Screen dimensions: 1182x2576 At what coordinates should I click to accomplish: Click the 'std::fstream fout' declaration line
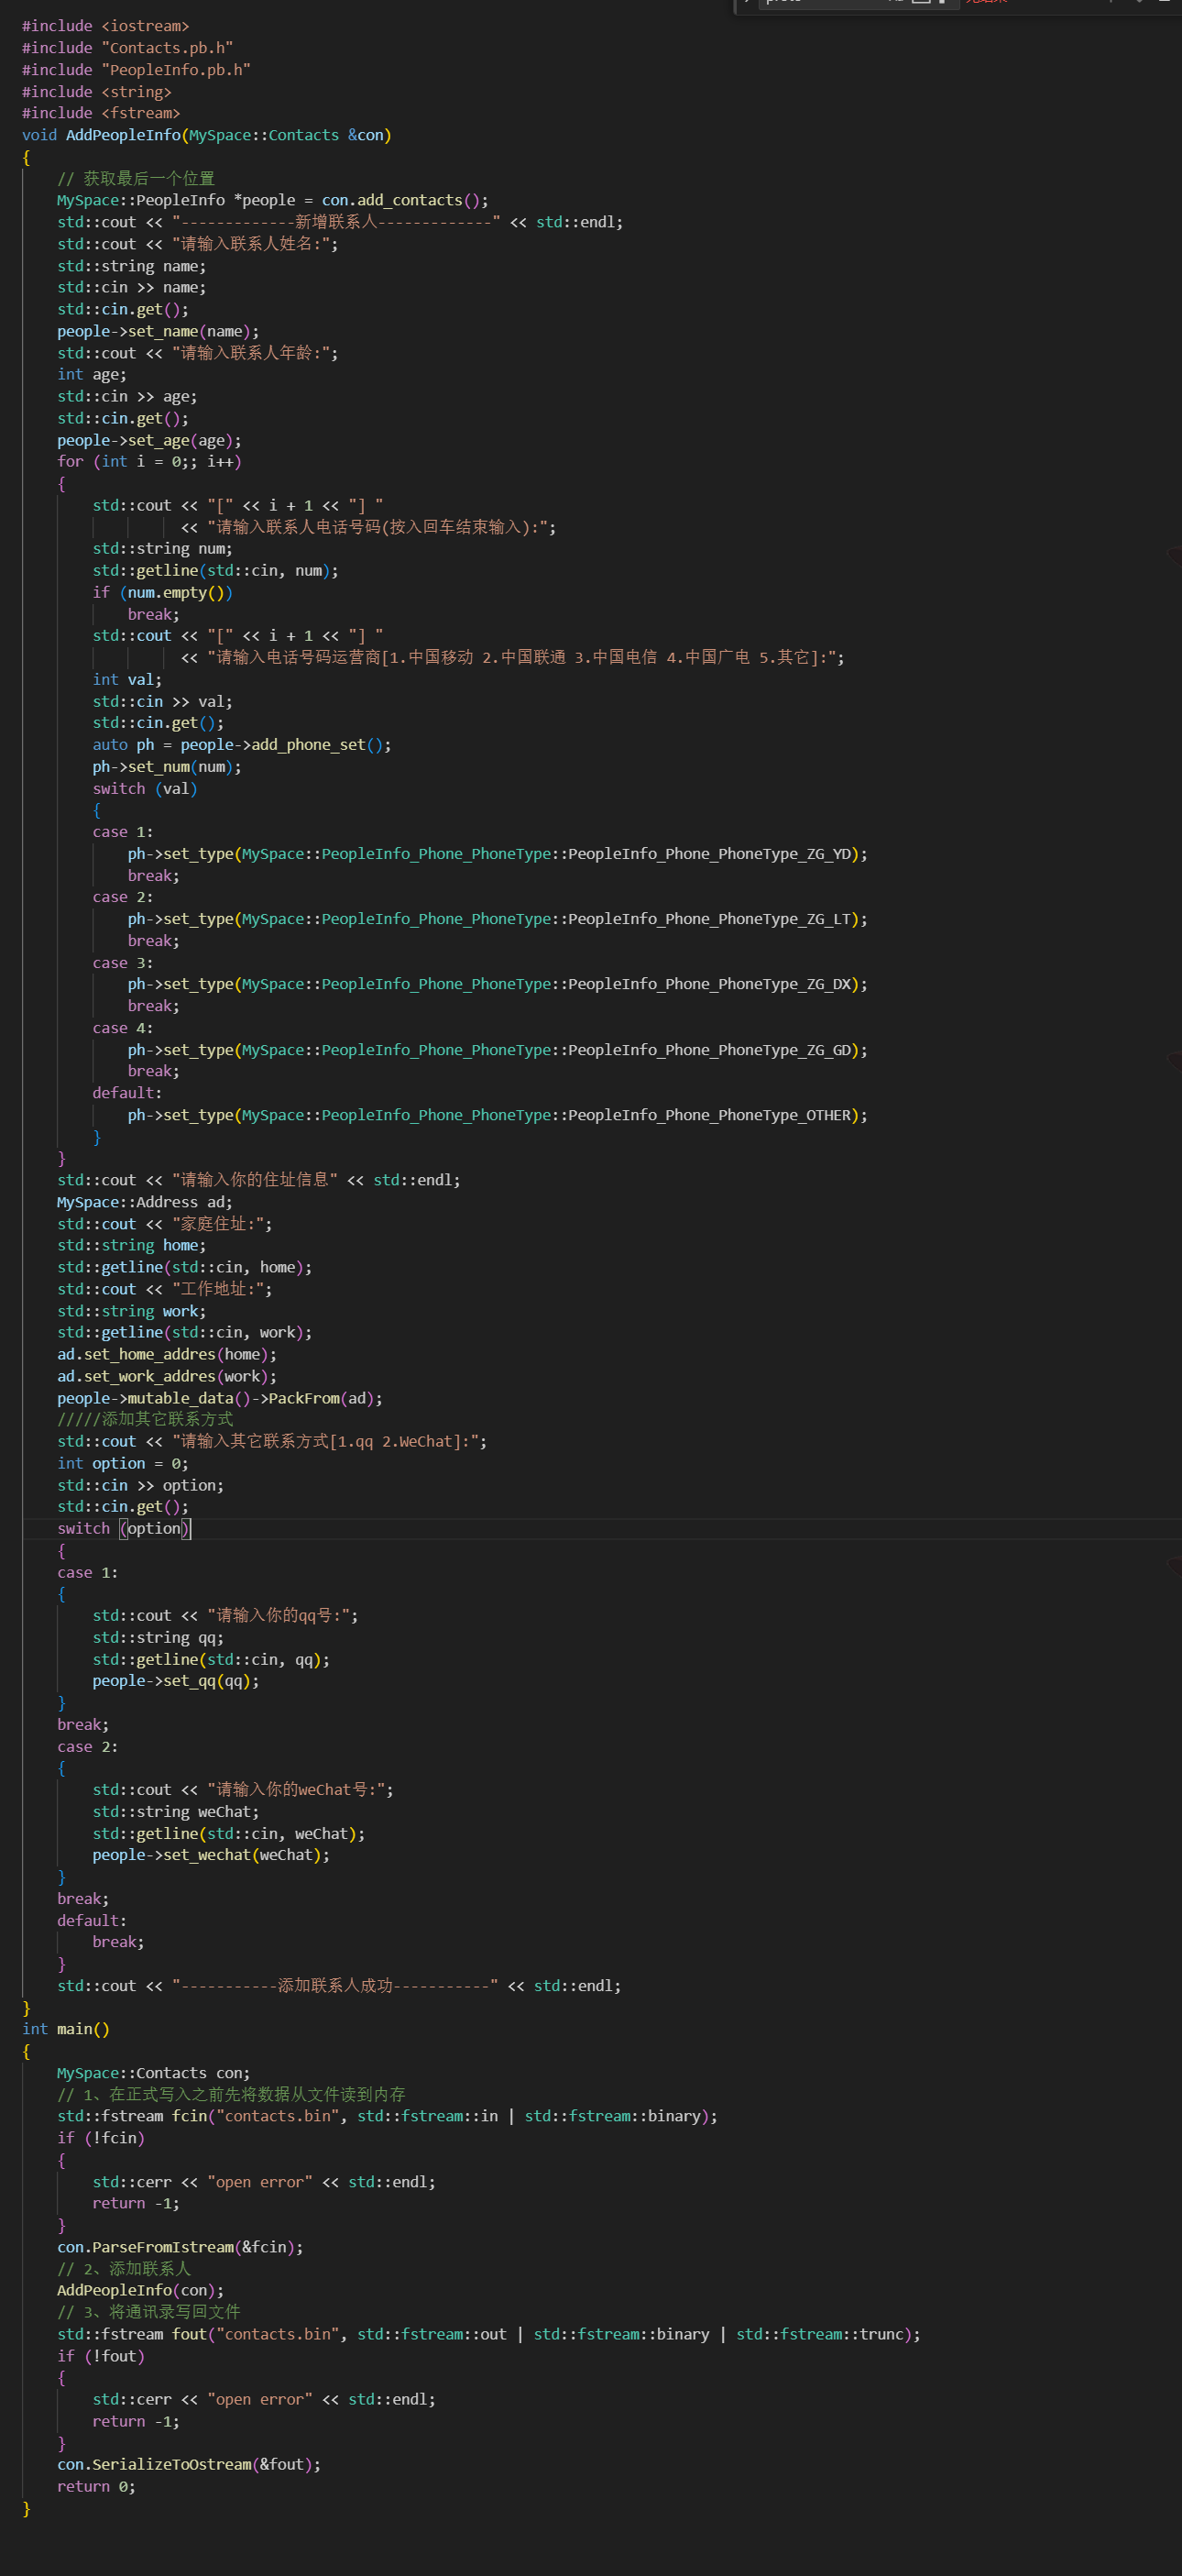click(x=488, y=2333)
